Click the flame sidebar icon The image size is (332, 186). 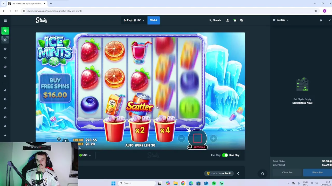5,90
